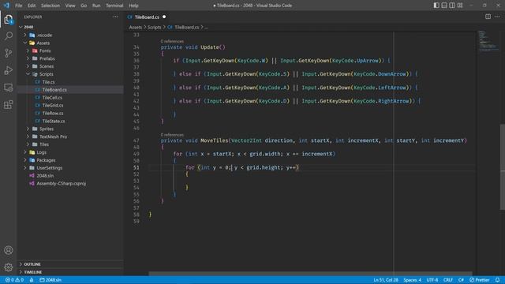Expand the Prefabs folder
505x284 pixels.
coord(70,58)
